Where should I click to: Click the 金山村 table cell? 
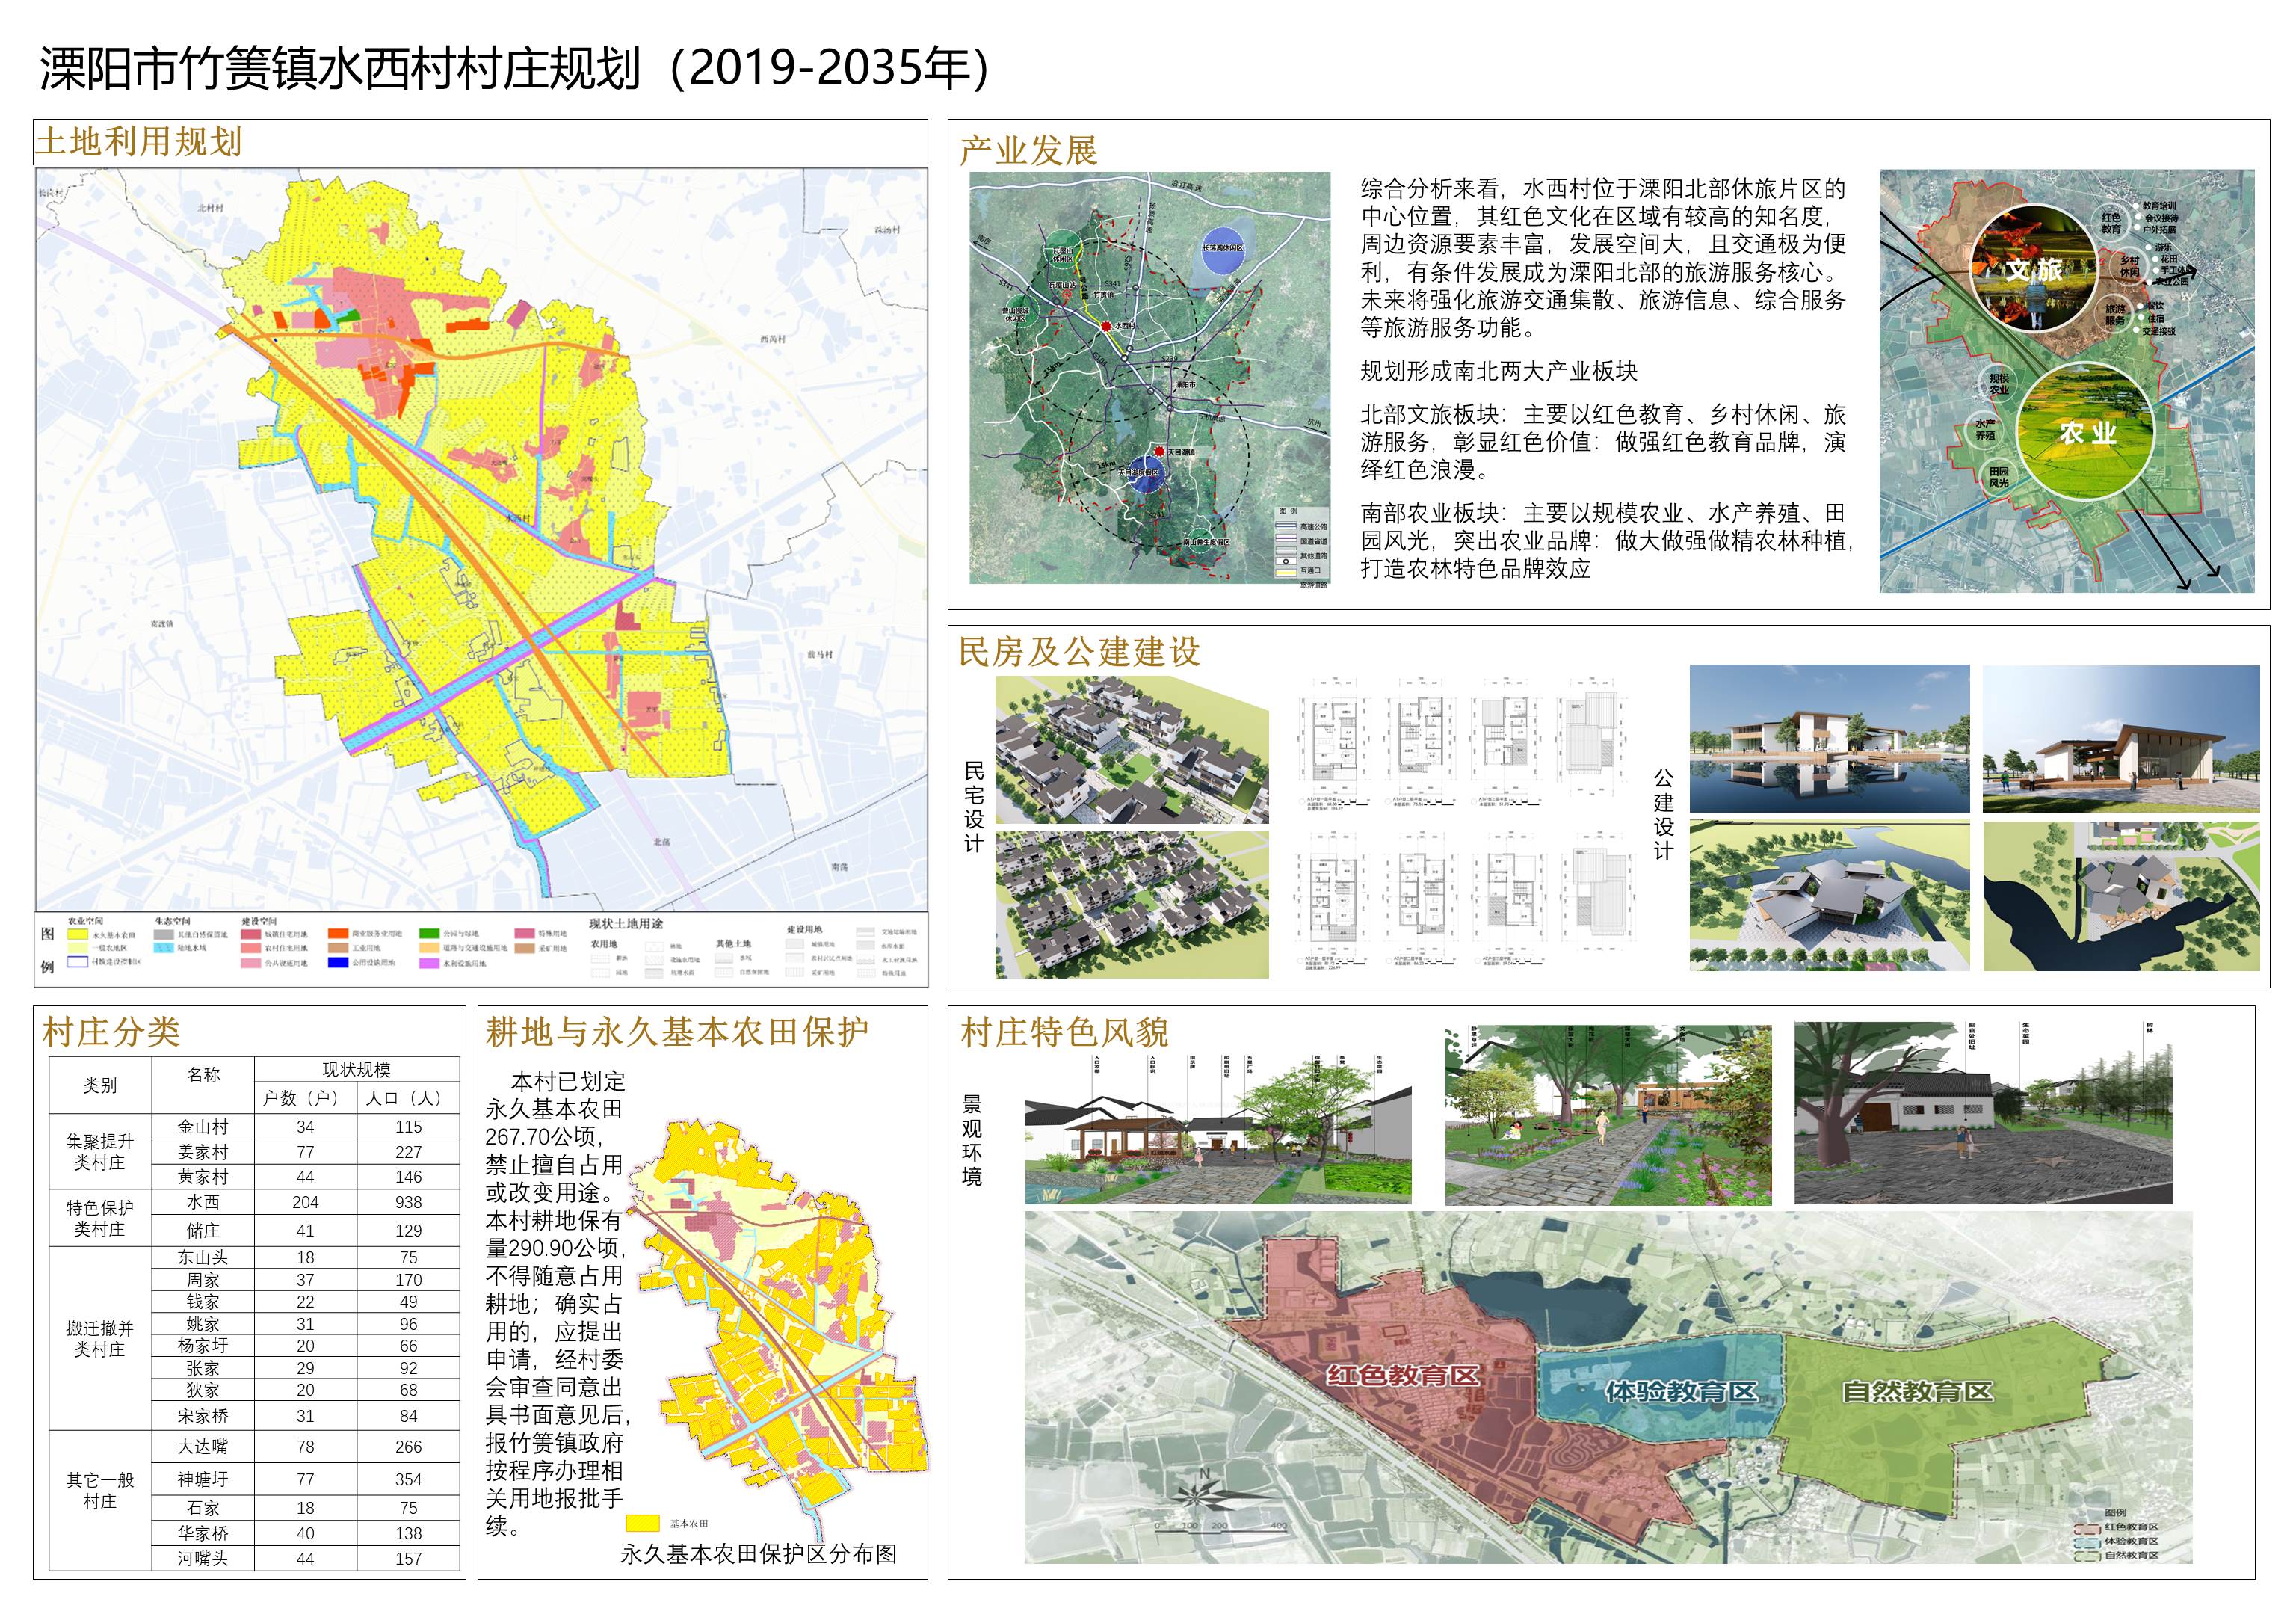203,1127
